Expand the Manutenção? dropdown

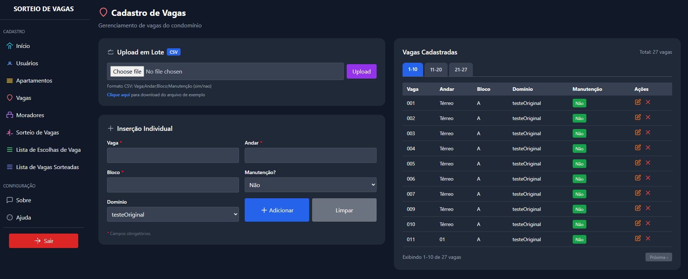tap(310, 185)
